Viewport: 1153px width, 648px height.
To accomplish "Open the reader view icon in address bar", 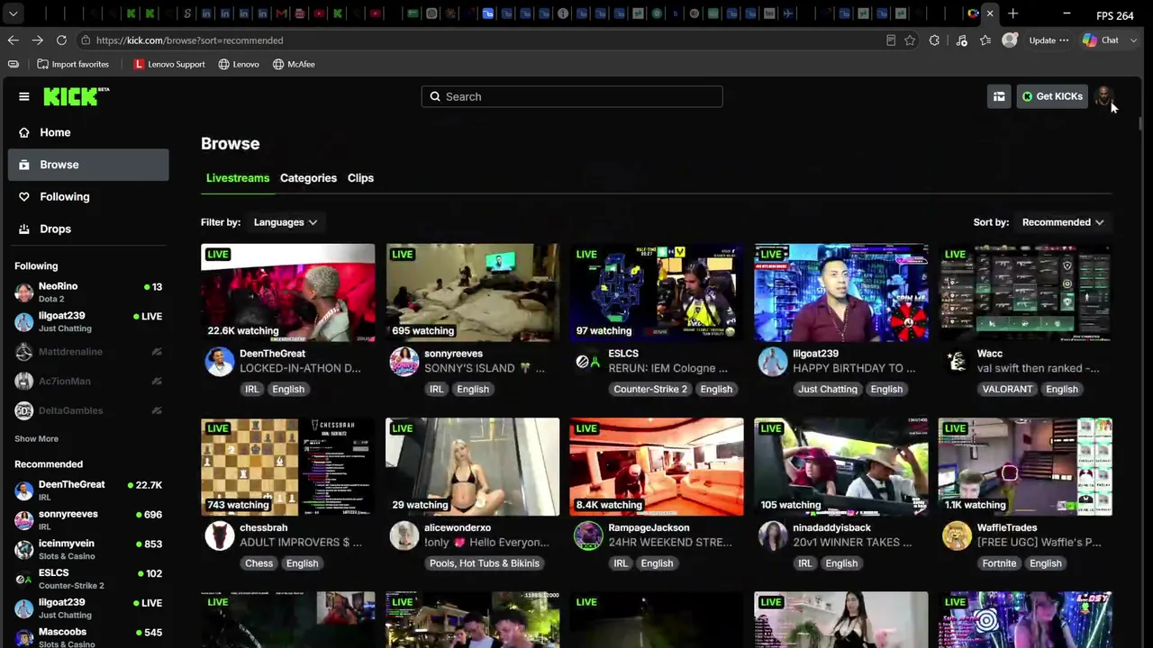I will point(891,40).
